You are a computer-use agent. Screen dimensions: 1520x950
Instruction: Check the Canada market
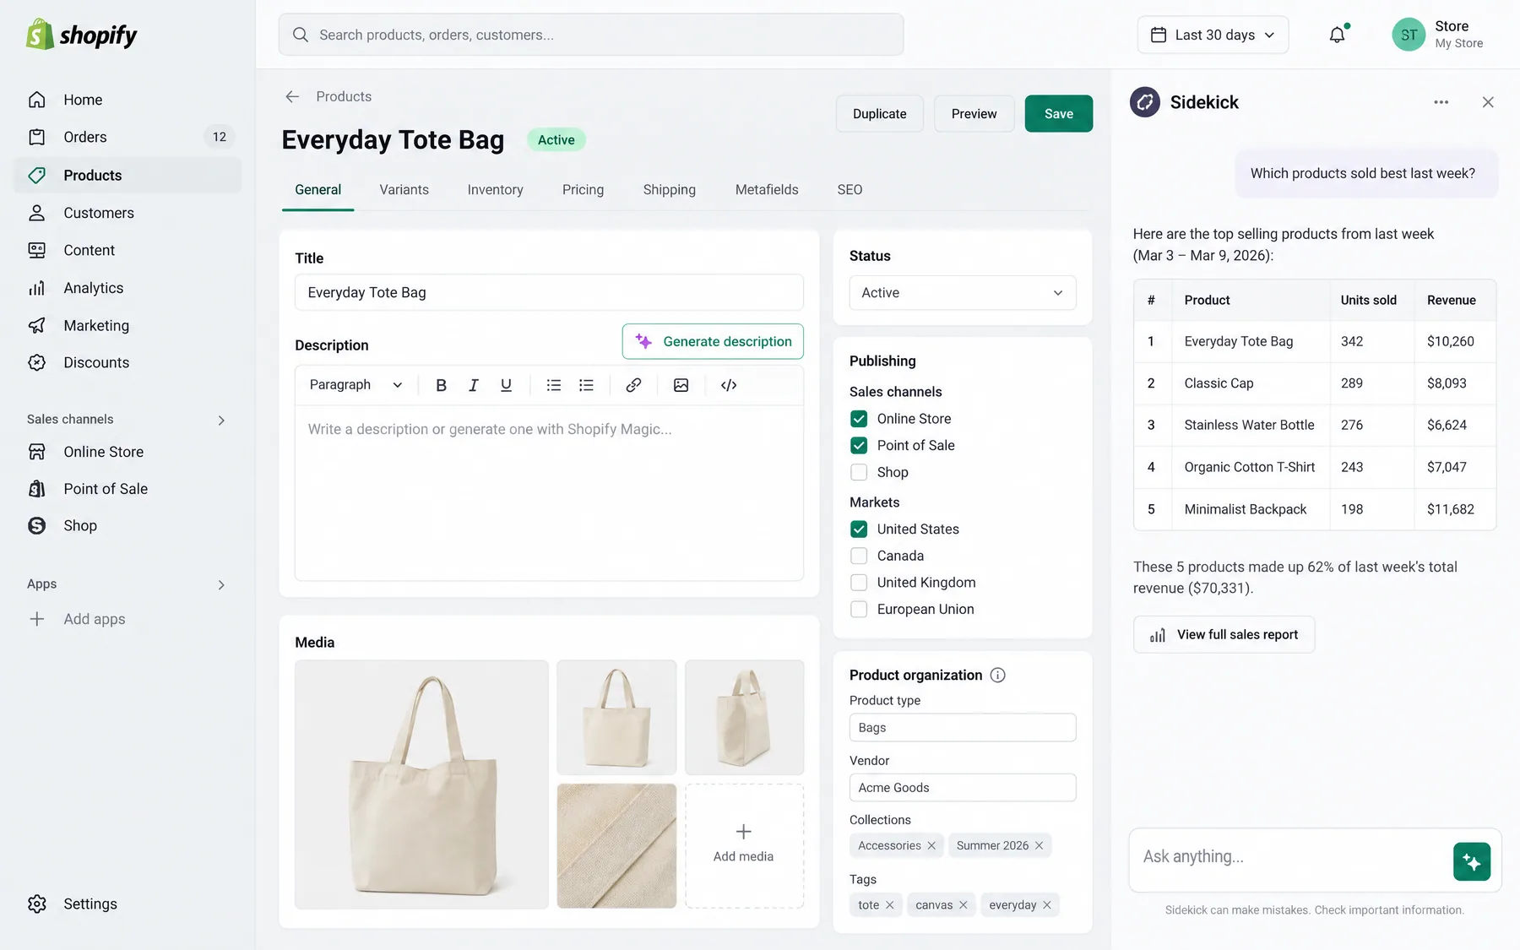pos(859,556)
